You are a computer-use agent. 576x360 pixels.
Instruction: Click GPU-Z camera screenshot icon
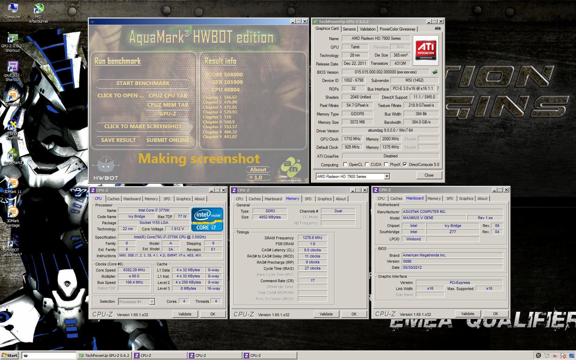(x=437, y=28)
